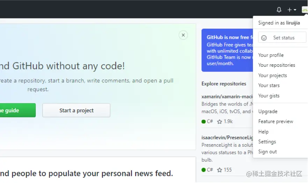The image size is (308, 183).
Task: Open Your repositories menu item
Action: pyautogui.click(x=277, y=65)
